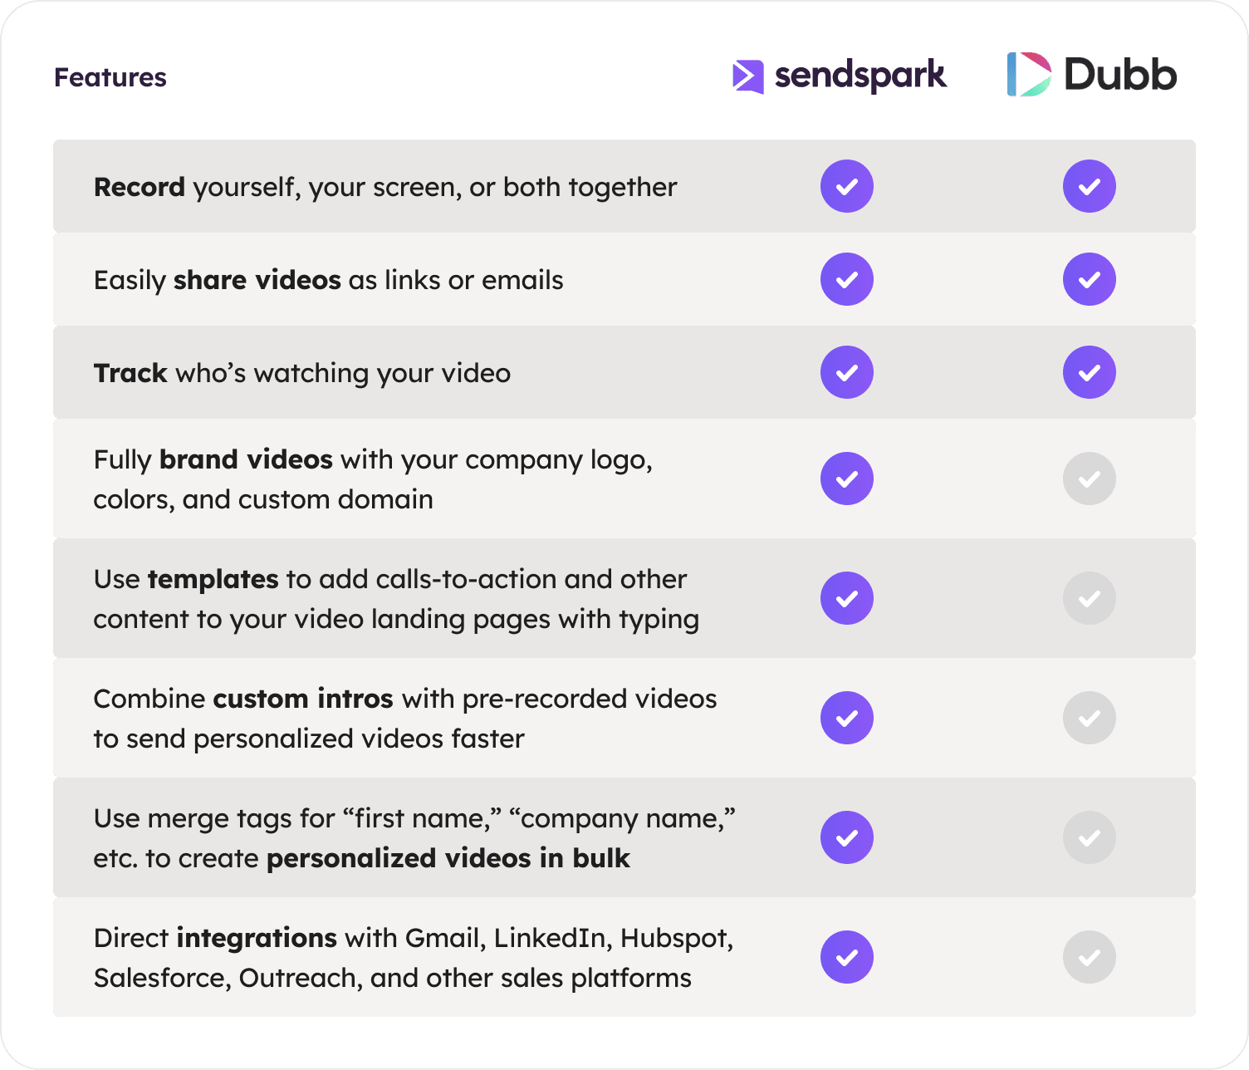Click greyed Dubb checkmark for merge tags row
Viewport: 1249px width, 1070px height.
1090,837
